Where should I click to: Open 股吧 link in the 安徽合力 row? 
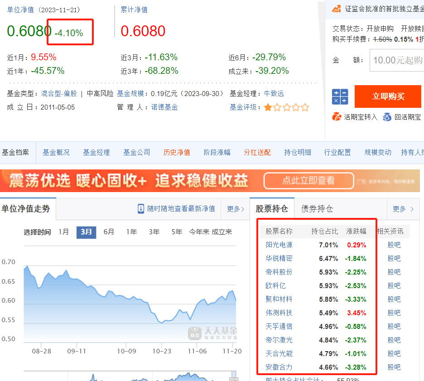coord(394,367)
